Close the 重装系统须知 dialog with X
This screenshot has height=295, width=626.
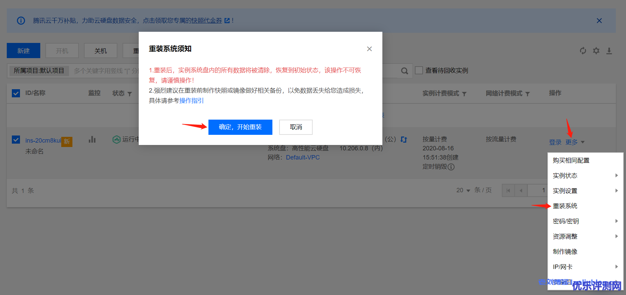[370, 49]
